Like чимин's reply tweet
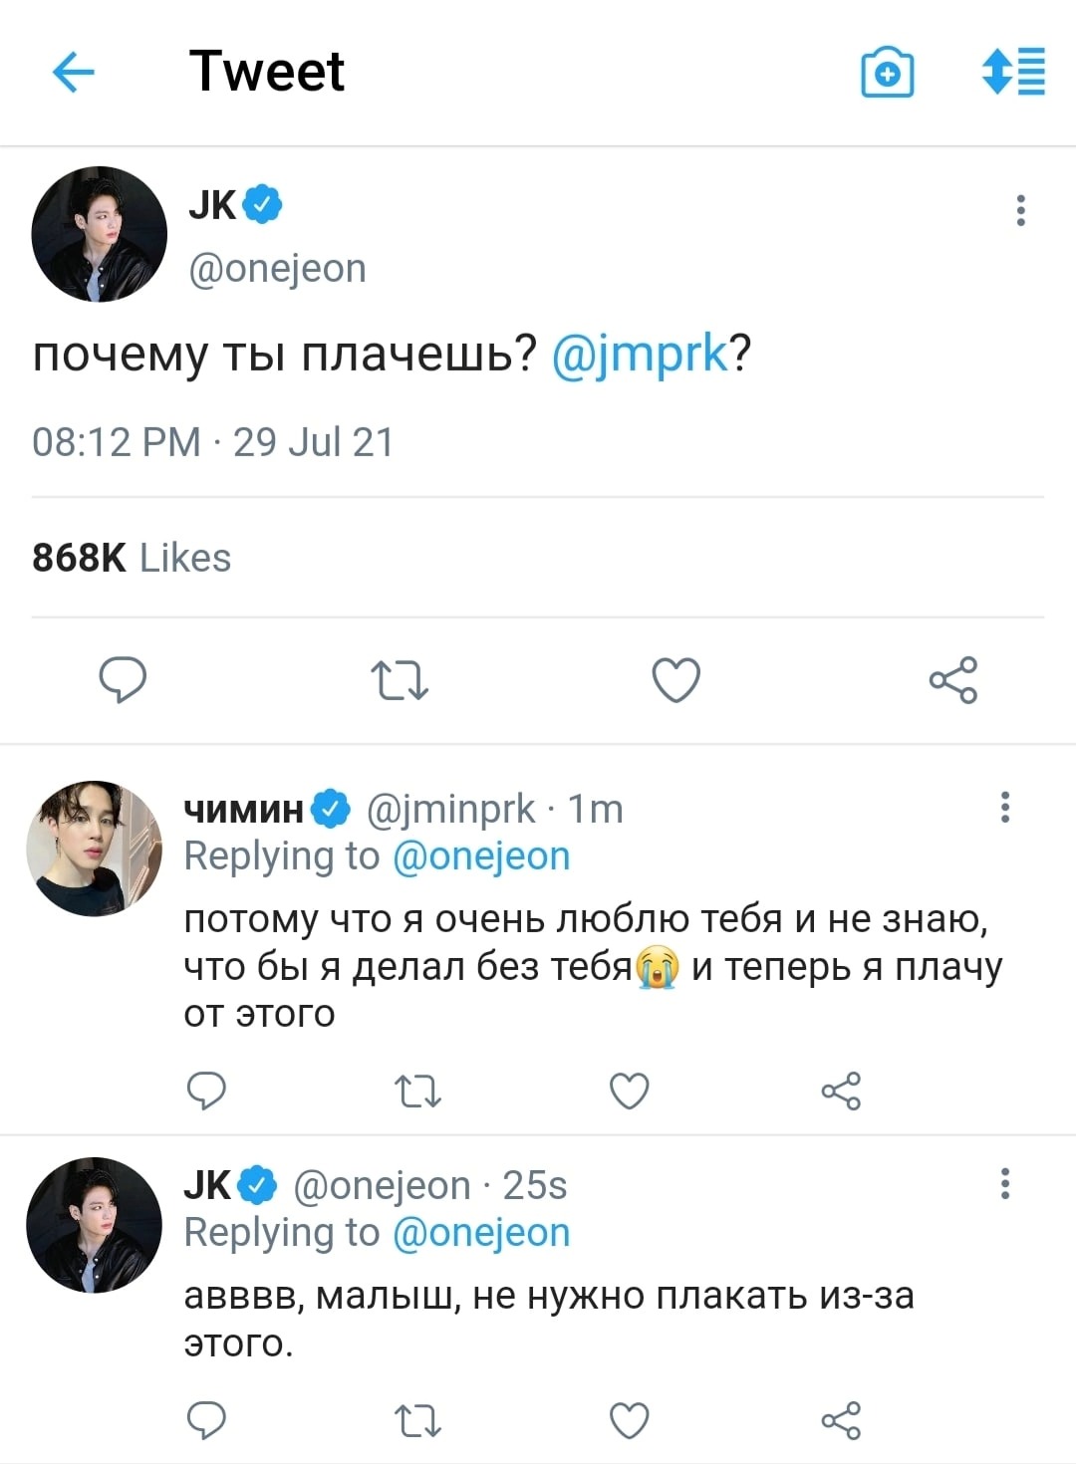The image size is (1076, 1464). tap(629, 1092)
